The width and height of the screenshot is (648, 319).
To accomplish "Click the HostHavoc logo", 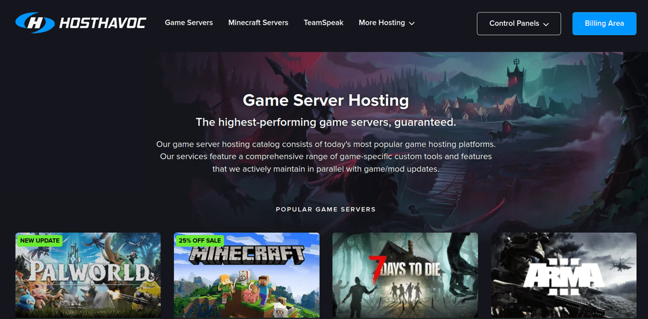I will (x=81, y=23).
